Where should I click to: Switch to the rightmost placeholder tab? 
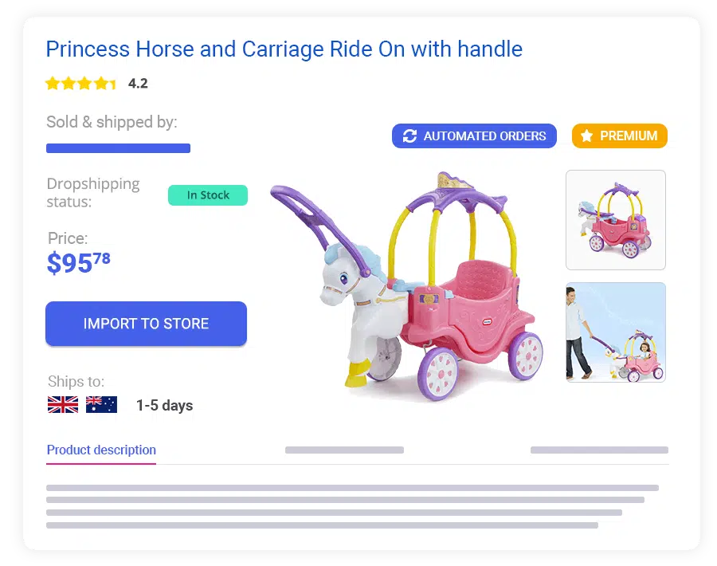599,450
